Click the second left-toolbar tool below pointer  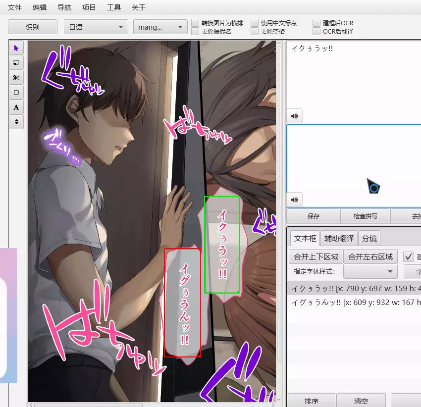click(x=16, y=63)
